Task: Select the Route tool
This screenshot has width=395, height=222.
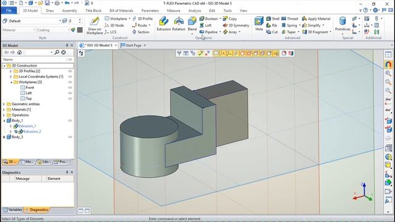Action: coord(139,25)
